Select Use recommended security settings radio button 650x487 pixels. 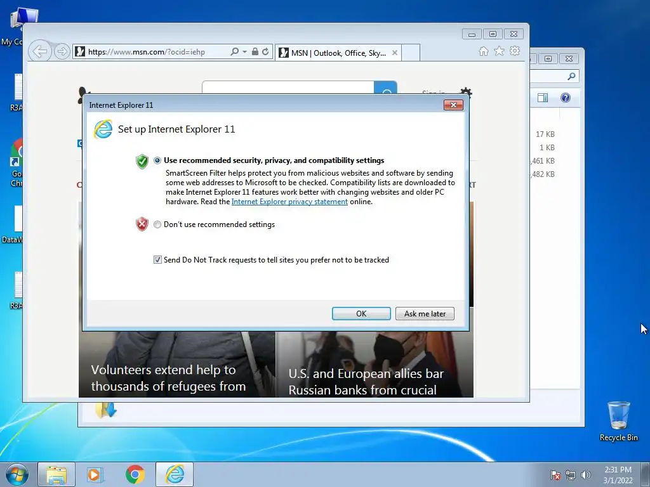pos(157,160)
